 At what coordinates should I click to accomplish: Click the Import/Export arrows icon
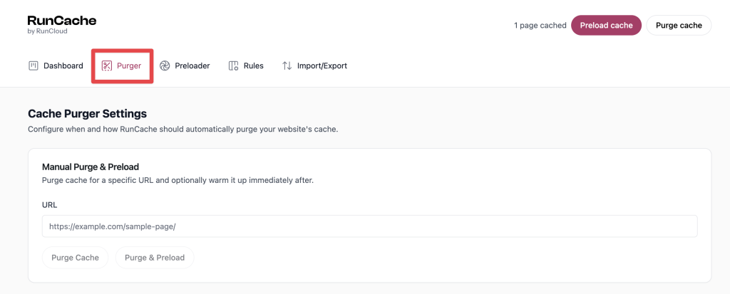287,65
